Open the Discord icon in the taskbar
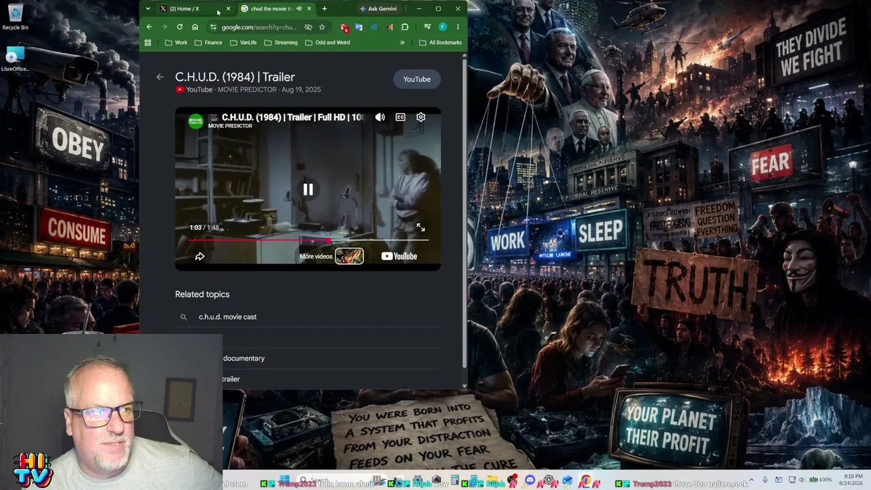Screen dimensions: 871x490 (x=530, y=481)
